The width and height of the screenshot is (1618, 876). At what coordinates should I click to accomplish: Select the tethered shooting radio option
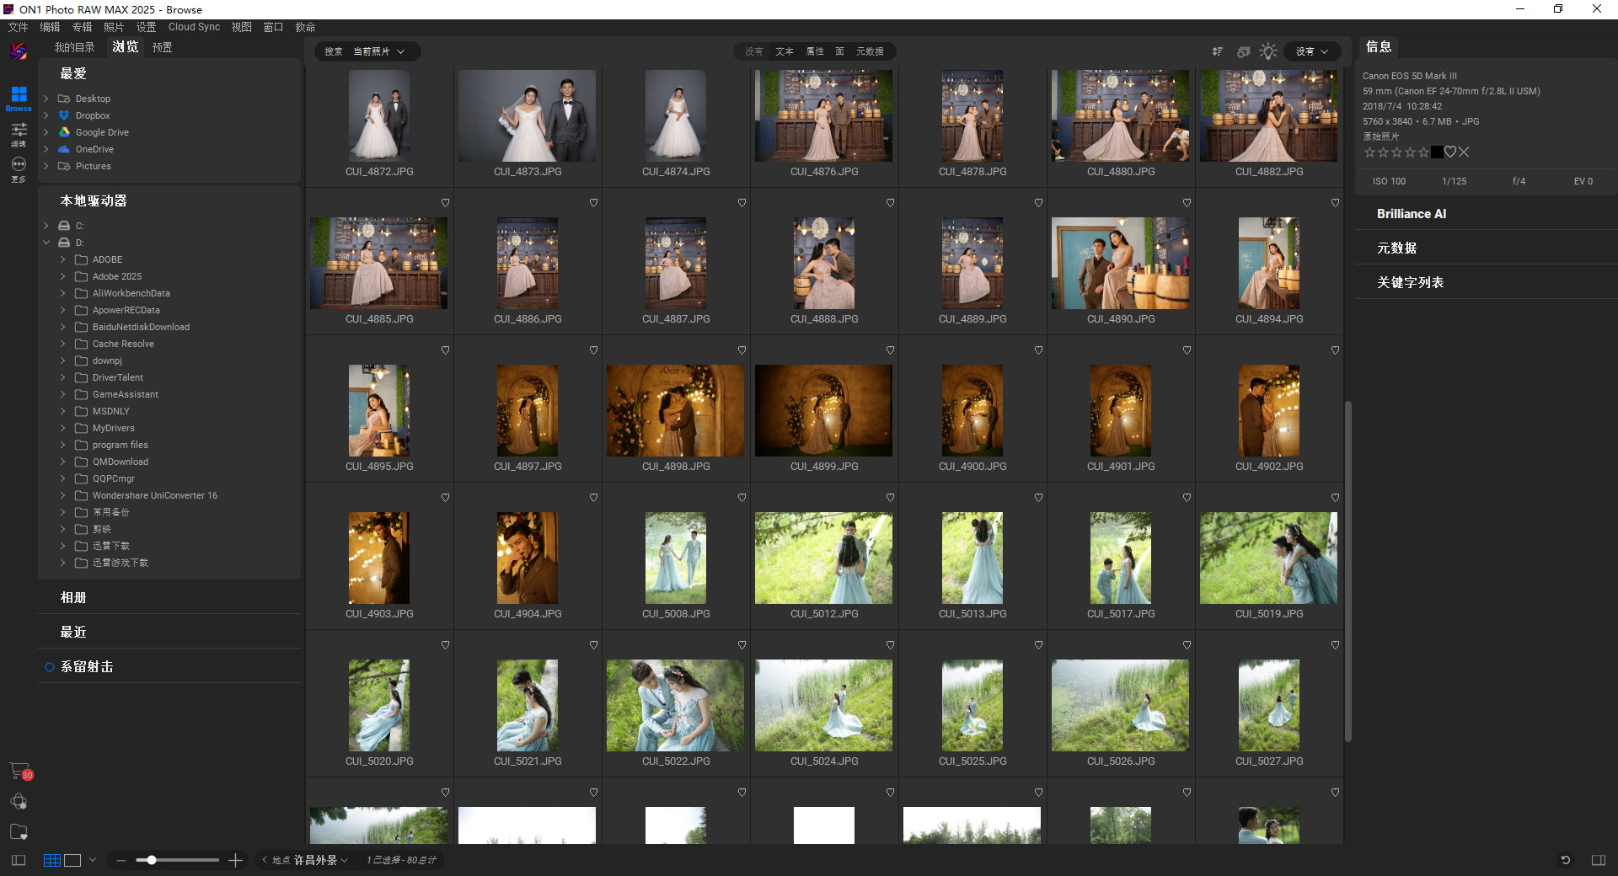[x=50, y=667]
